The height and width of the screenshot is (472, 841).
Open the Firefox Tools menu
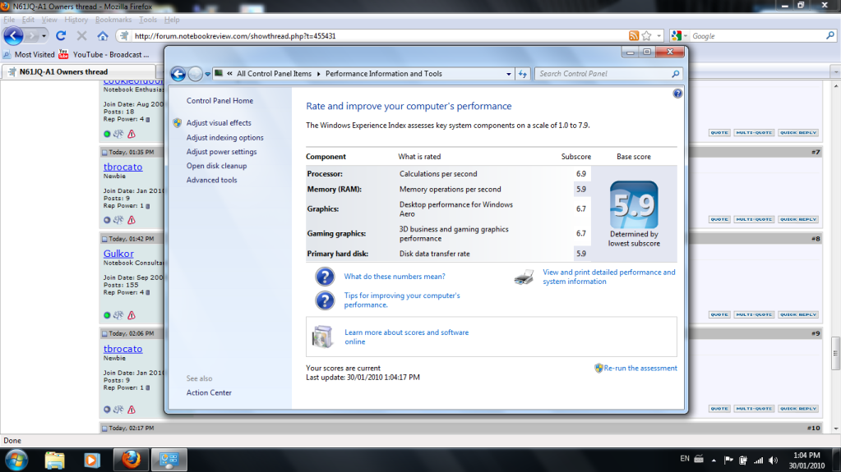pyautogui.click(x=147, y=20)
